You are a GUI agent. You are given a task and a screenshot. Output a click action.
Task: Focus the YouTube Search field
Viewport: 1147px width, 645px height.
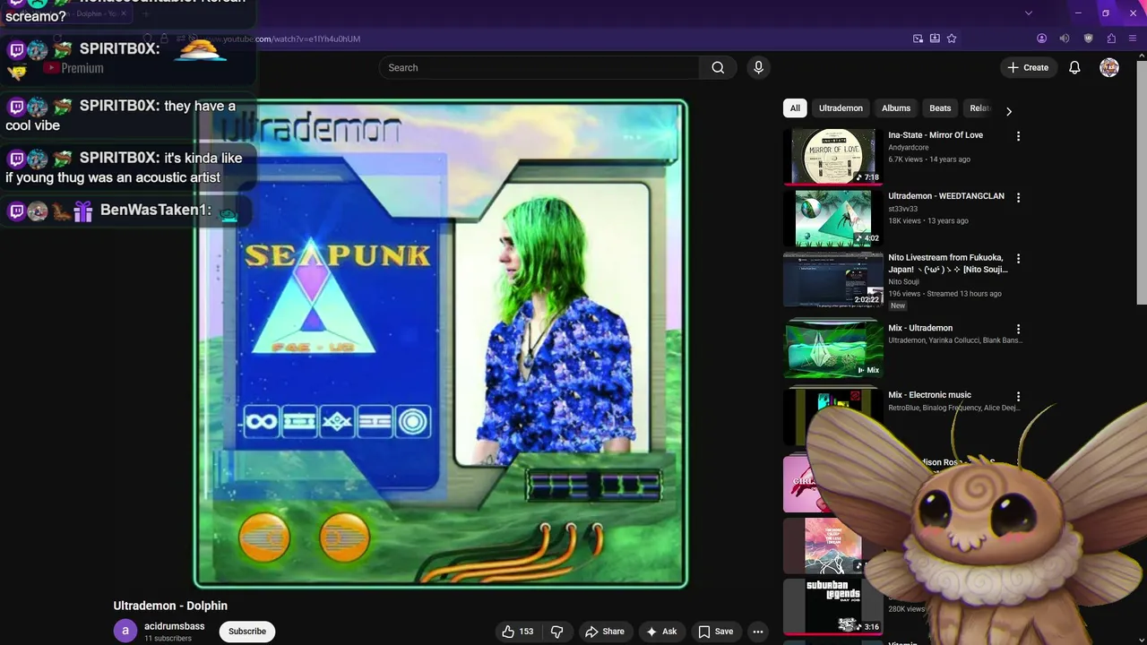[539, 67]
